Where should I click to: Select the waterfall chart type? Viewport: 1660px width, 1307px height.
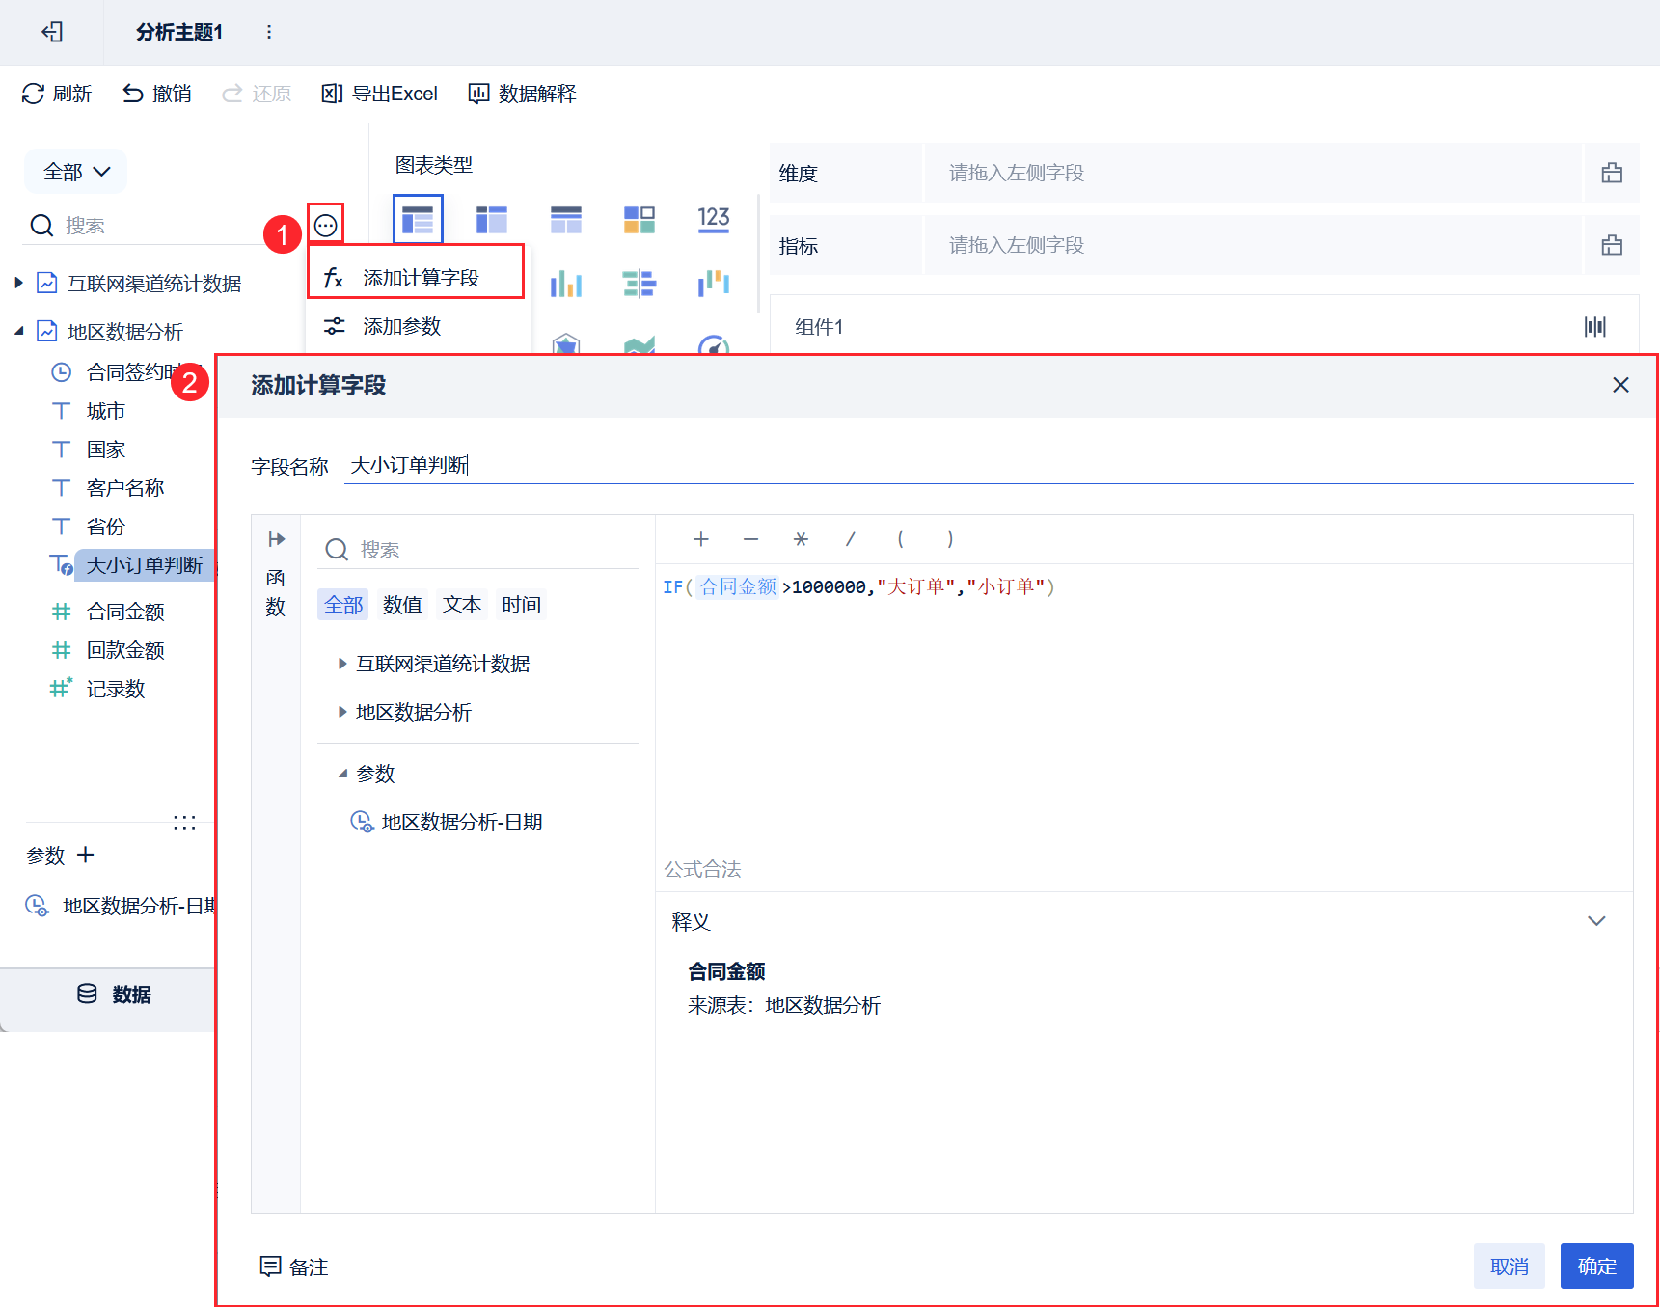pos(714,284)
